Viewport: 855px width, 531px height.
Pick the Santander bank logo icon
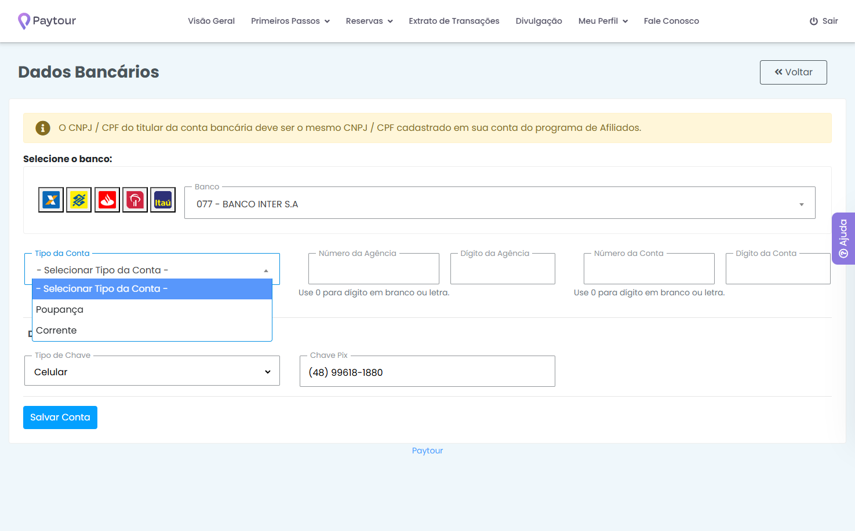(x=107, y=200)
